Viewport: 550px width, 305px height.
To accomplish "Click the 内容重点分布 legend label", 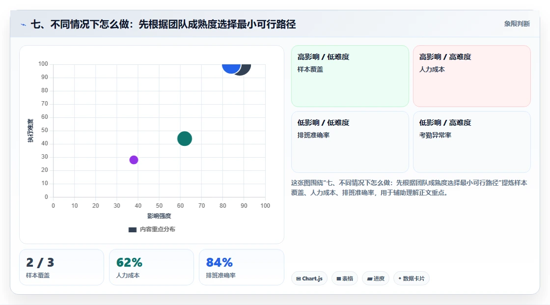I will coord(157,229).
